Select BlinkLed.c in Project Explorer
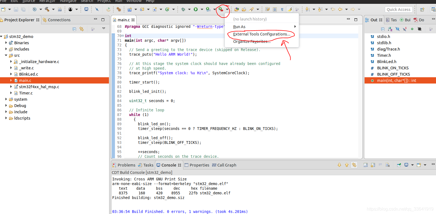Viewport: 436px width, 214px height. [x=28, y=74]
